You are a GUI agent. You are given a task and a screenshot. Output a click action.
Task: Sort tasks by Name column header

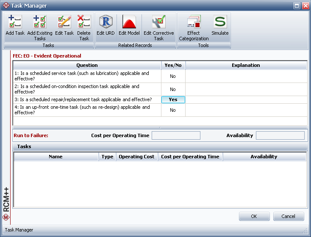[56, 157]
